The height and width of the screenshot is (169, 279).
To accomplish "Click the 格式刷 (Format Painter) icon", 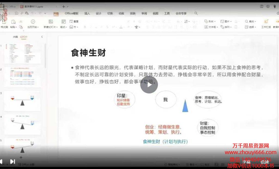I will (4, 22).
